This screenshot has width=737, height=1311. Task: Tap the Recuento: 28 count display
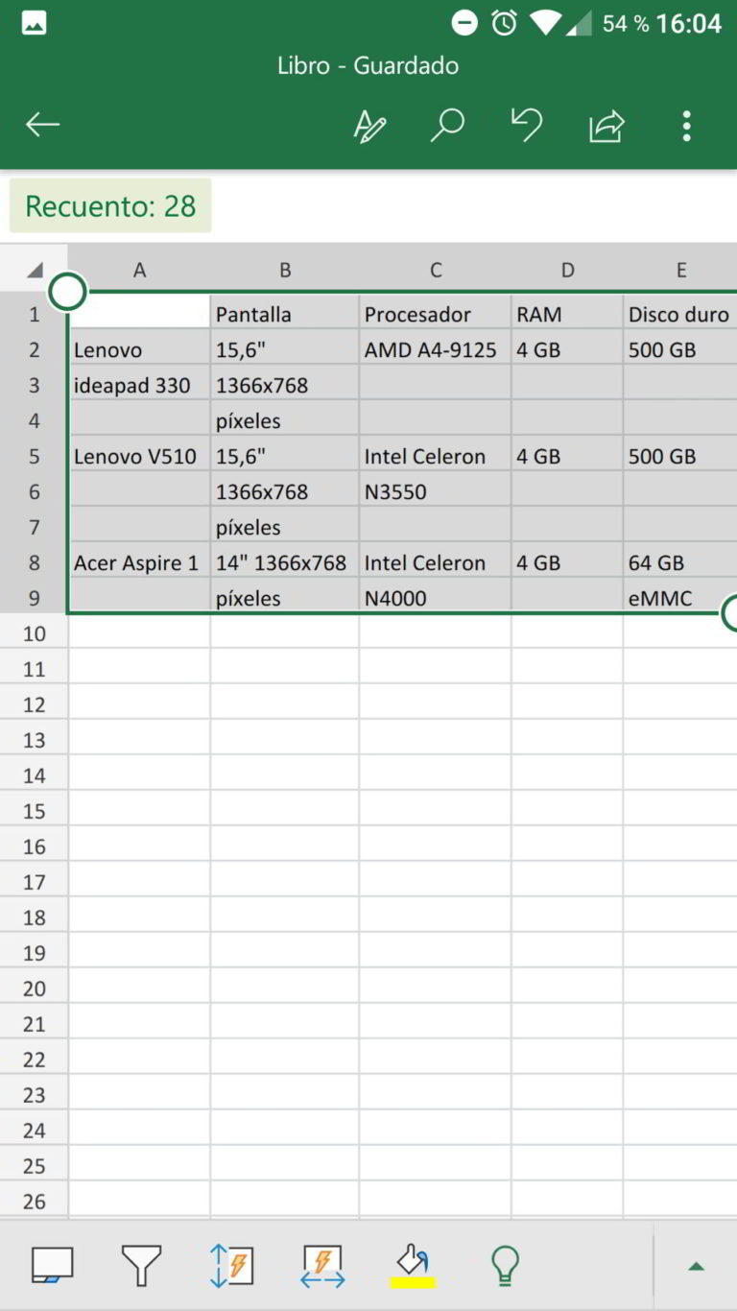[109, 205]
